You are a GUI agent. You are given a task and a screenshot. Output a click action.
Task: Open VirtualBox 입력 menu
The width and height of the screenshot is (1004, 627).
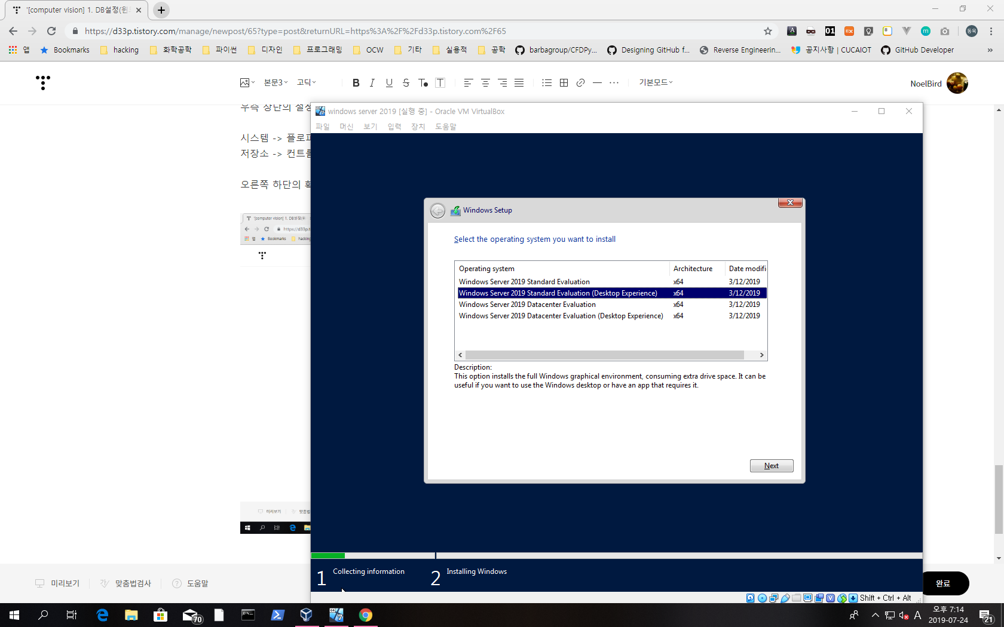394,127
